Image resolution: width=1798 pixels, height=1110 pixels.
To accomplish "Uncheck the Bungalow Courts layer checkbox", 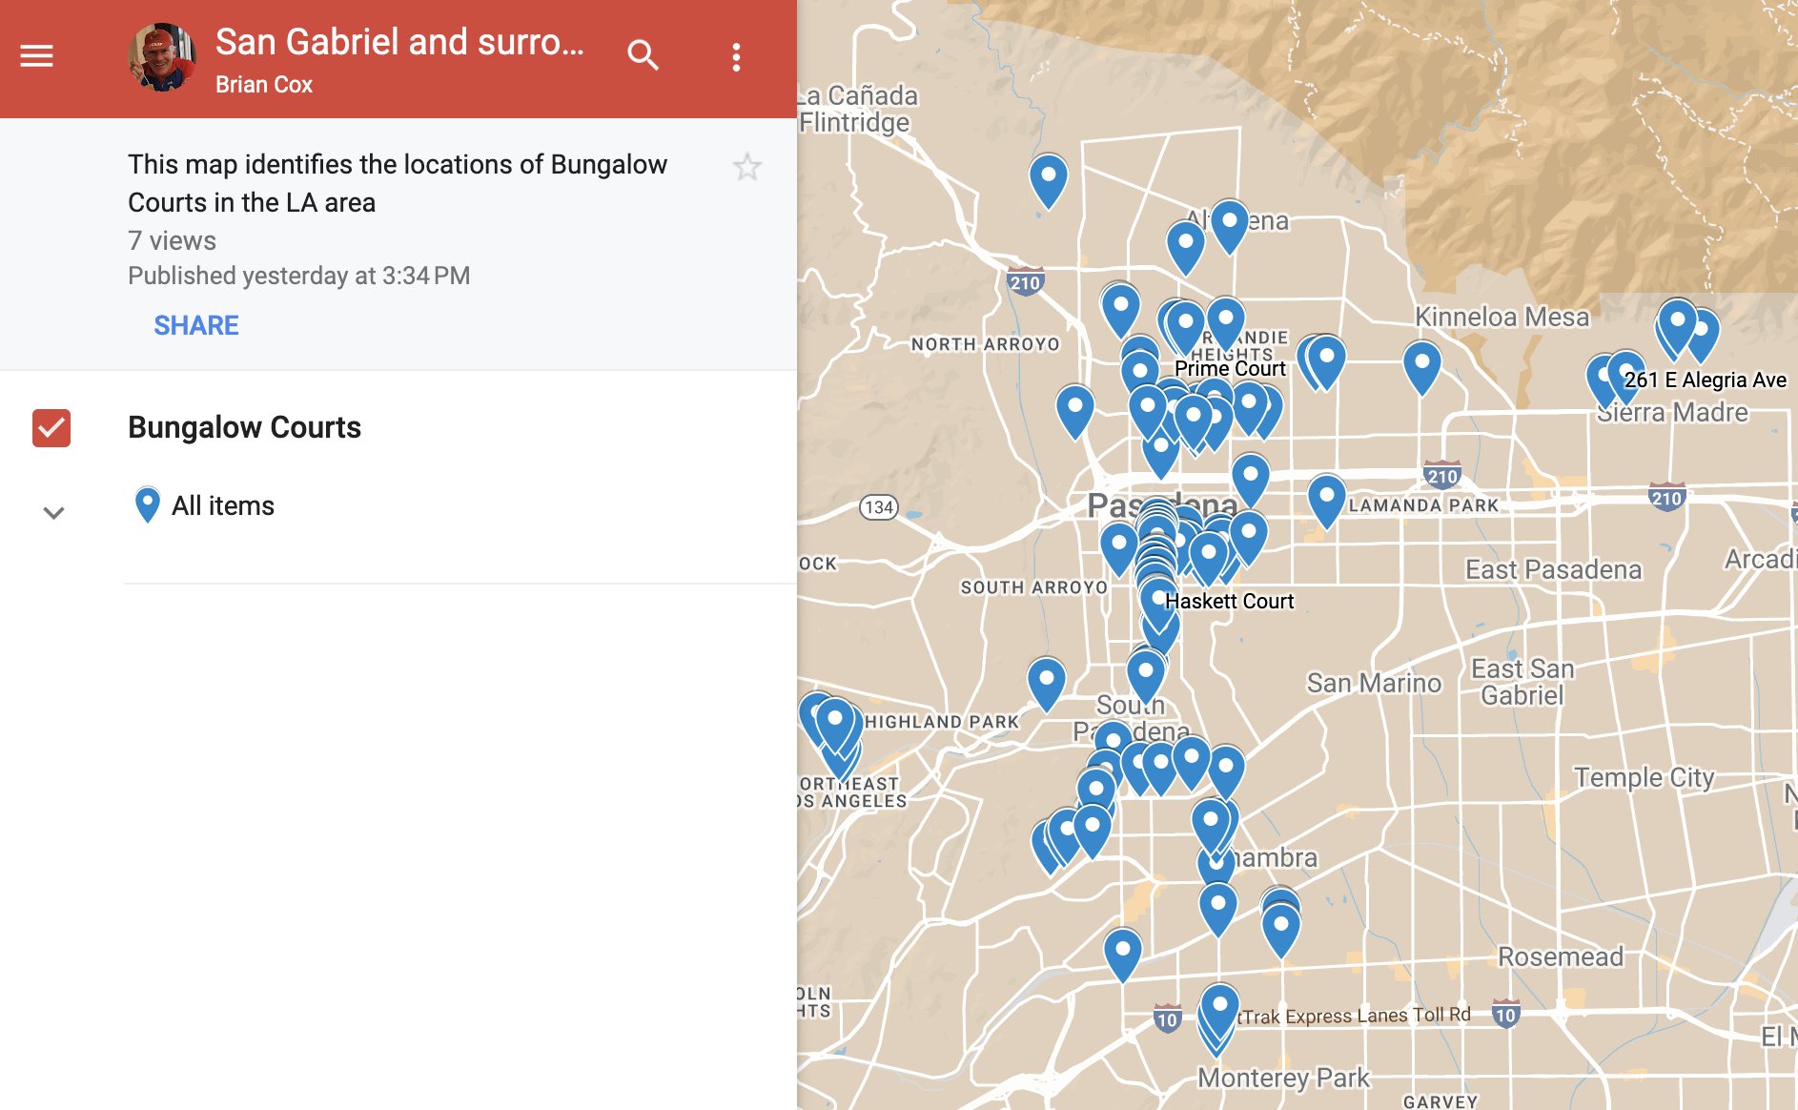I will (x=51, y=428).
